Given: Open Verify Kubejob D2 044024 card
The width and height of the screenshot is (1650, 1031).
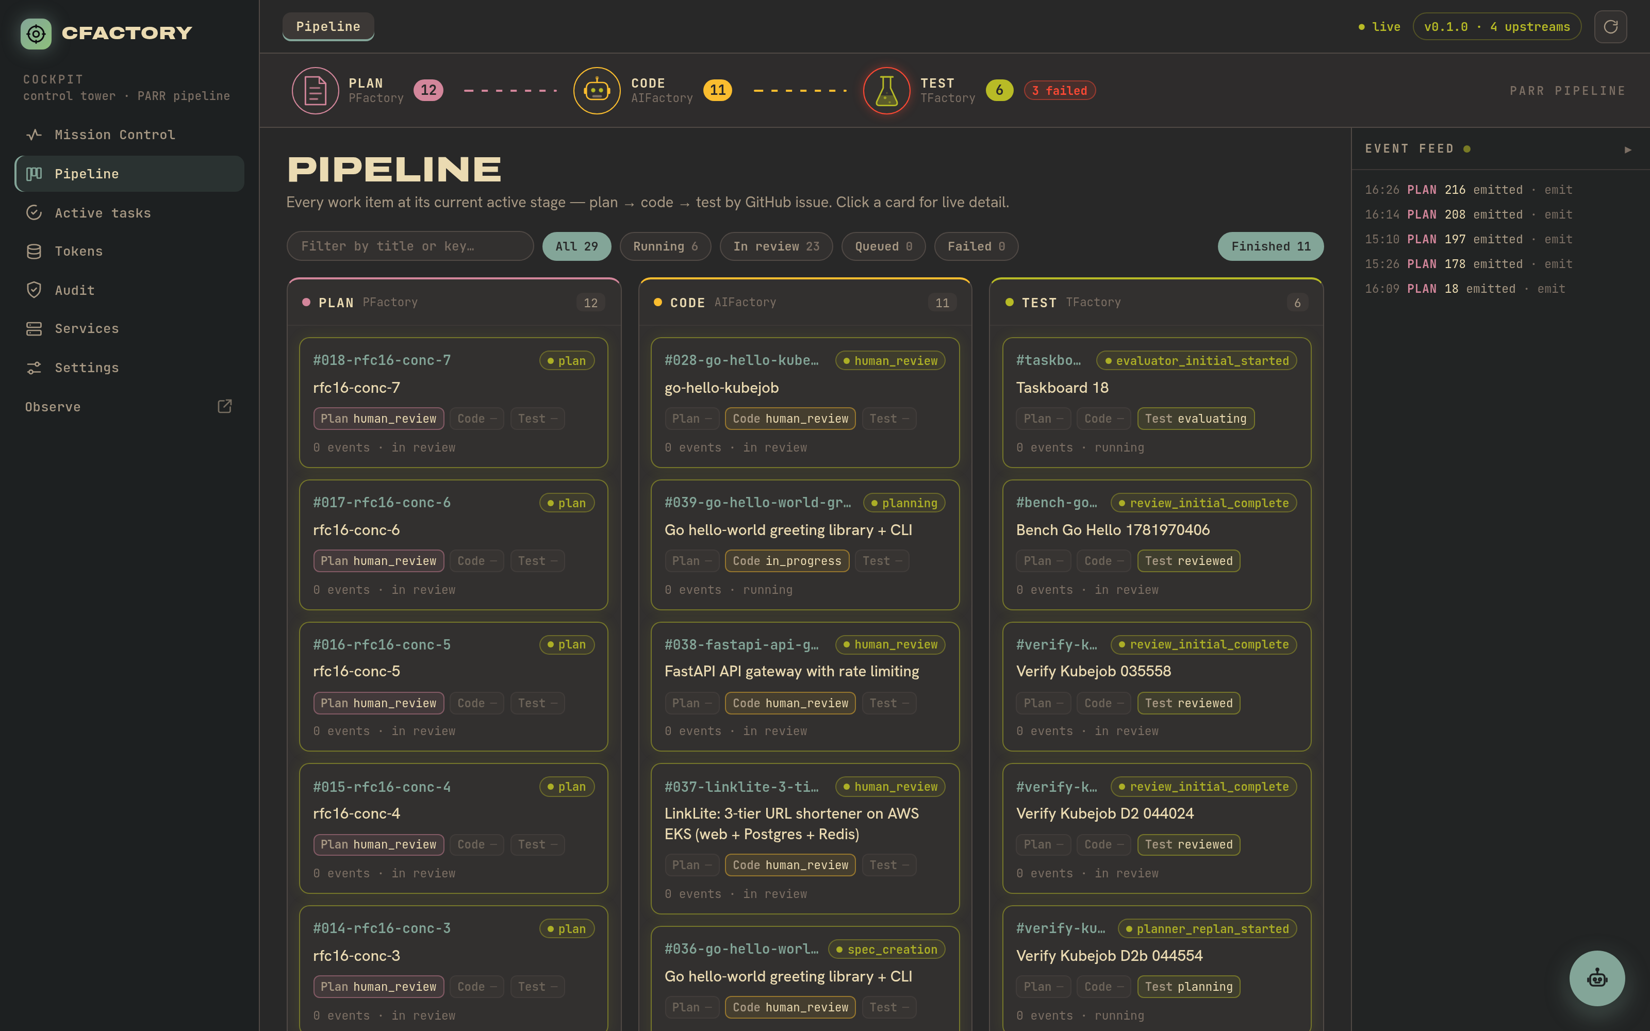Looking at the screenshot, I should tap(1157, 828).
